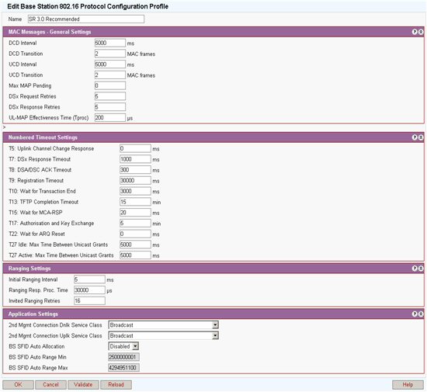Select the Invited Ranging Retries field
This screenshot has width=427, height=392.
coord(89,301)
